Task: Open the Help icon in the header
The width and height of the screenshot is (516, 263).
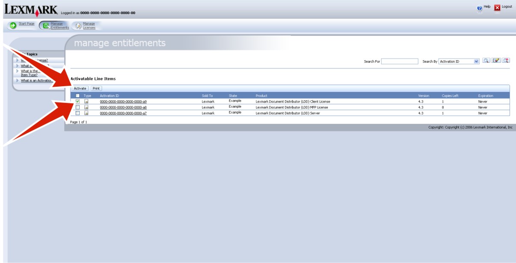Action: (x=480, y=8)
